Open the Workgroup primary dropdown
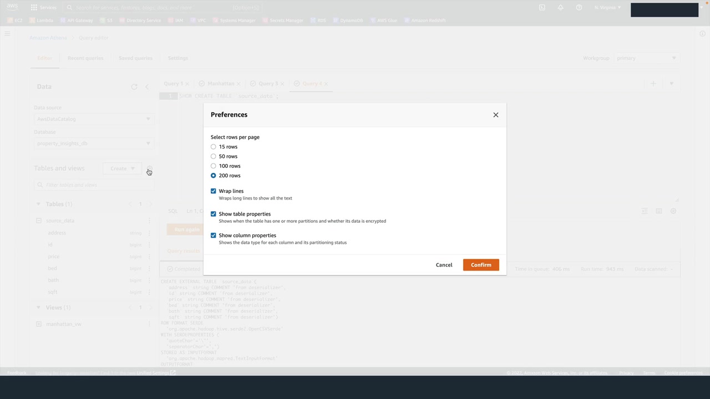The width and height of the screenshot is (710, 399). click(646, 58)
